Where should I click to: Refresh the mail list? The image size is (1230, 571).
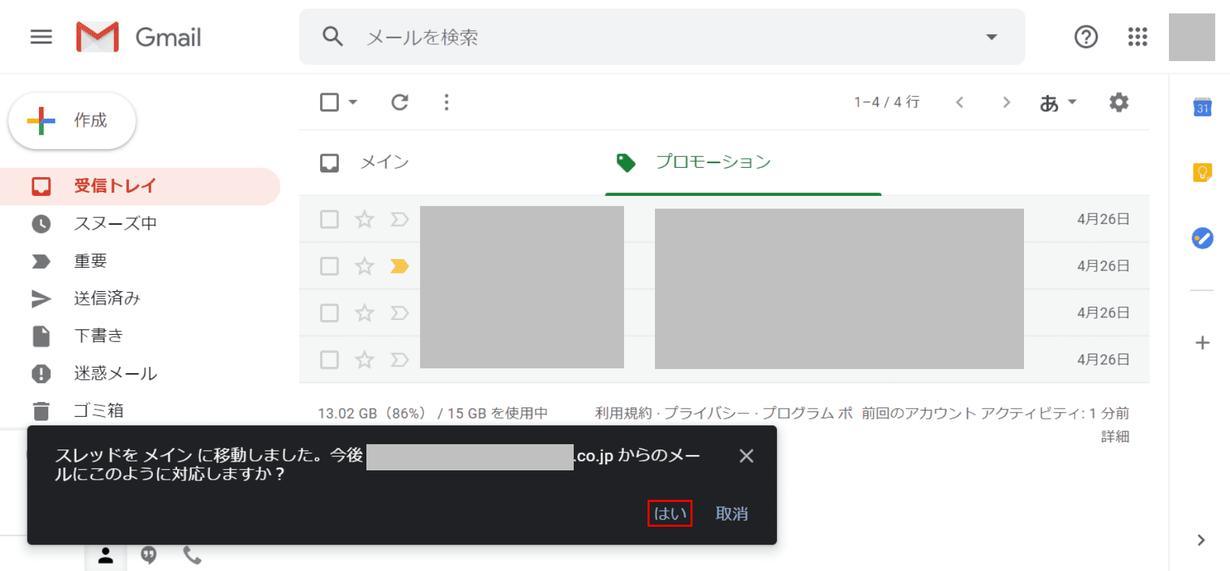(x=400, y=102)
